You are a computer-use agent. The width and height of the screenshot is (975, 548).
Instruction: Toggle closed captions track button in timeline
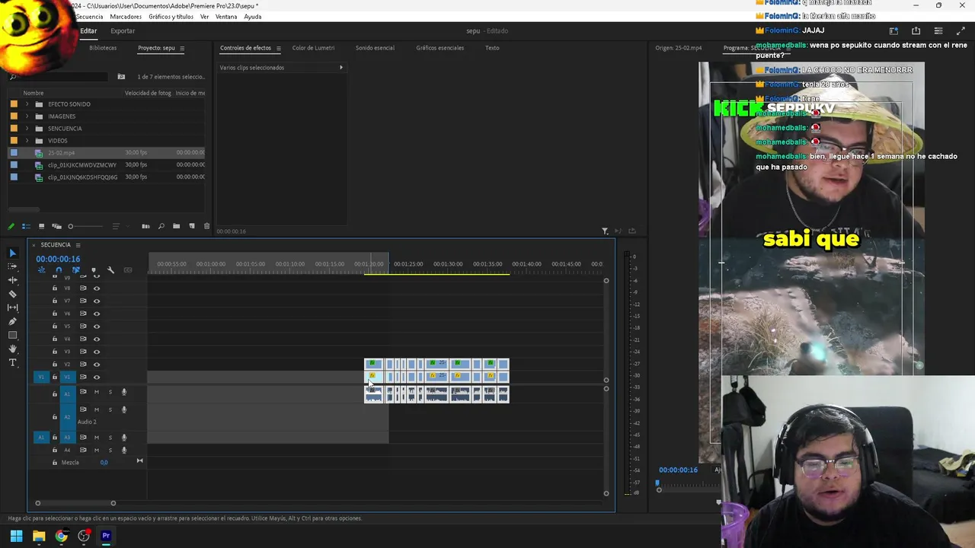128,270
